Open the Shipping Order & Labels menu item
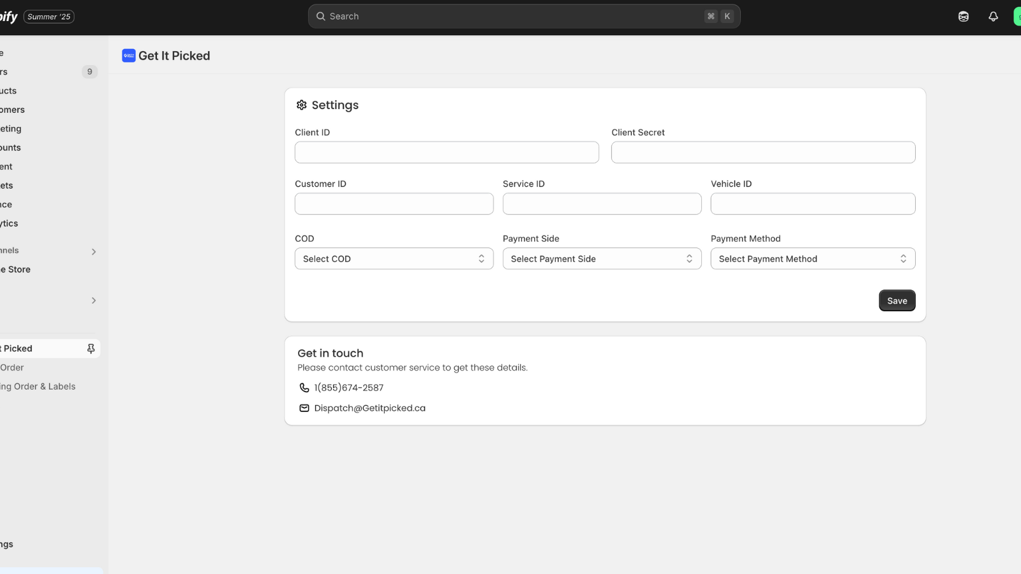Viewport: 1021px width, 574px height. (x=38, y=386)
